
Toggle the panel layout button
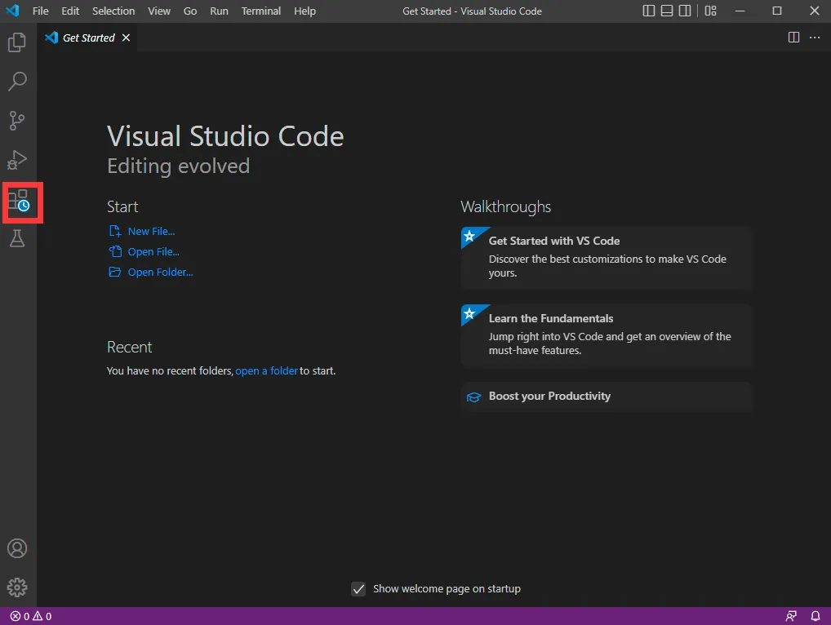pyautogui.click(x=667, y=11)
